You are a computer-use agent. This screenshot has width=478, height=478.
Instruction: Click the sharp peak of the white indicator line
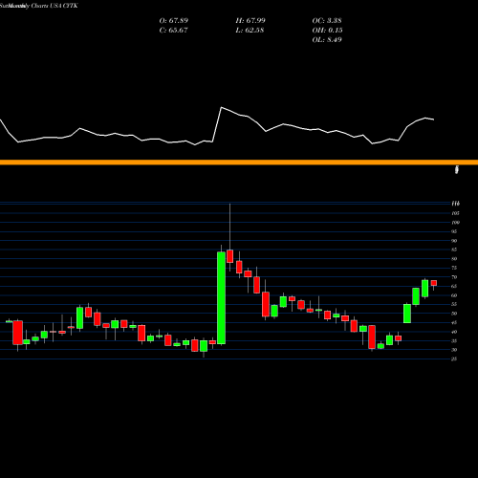coord(221,107)
